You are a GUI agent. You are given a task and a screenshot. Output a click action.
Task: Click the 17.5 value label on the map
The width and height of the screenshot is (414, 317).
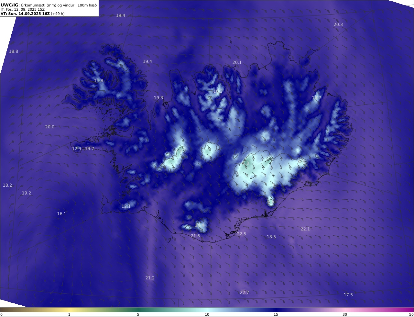click(x=348, y=295)
